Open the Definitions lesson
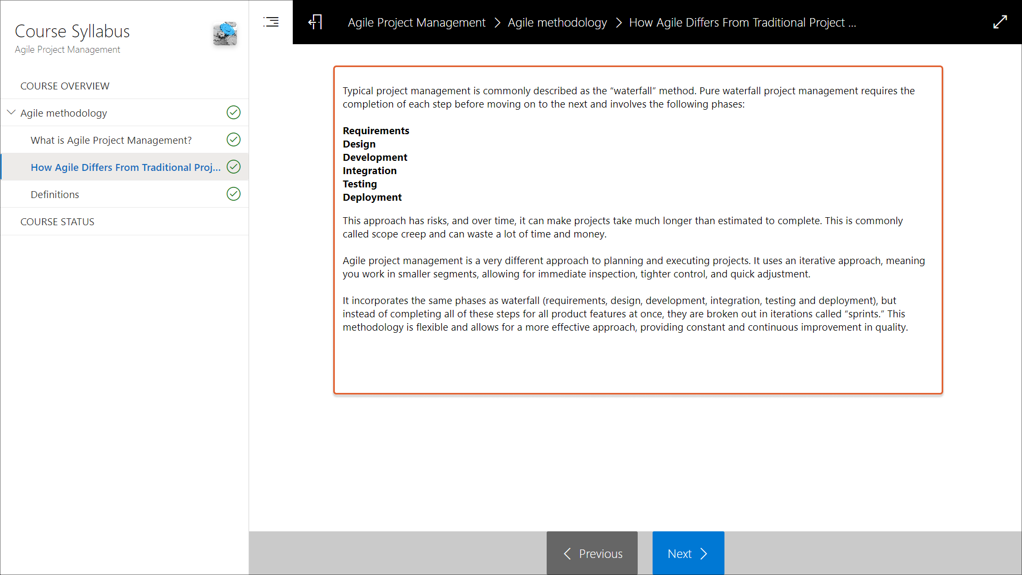 [55, 194]
